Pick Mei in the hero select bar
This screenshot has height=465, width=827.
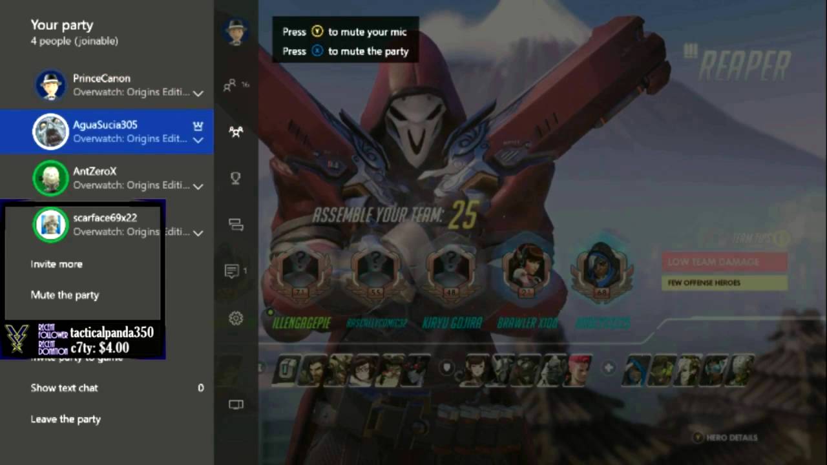(x=365, y=371)
